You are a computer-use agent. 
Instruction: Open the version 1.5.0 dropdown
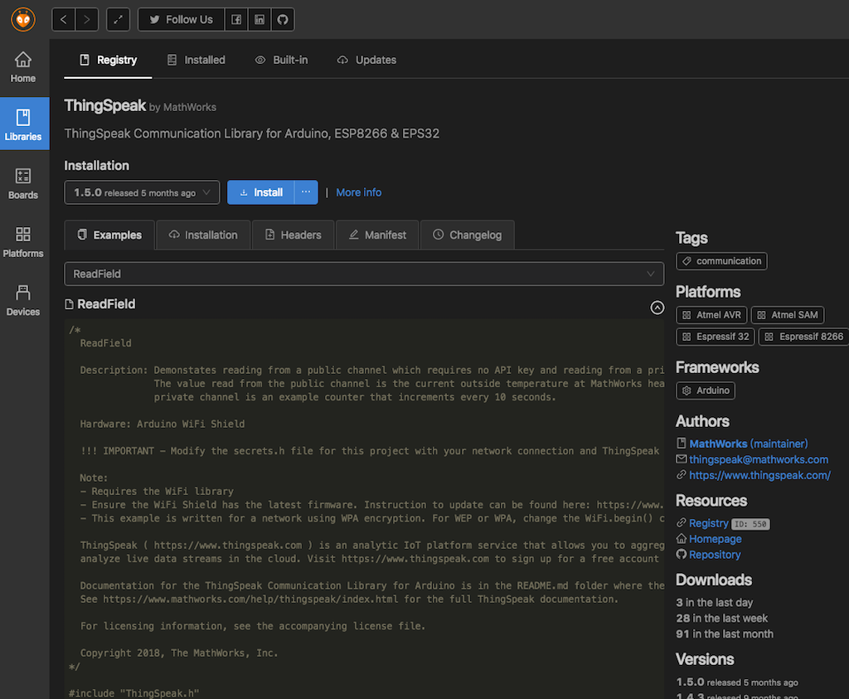click(x=142, y=192)
